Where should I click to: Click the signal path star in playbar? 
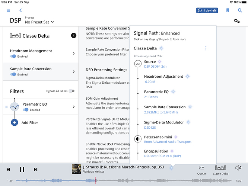pyautogui.click(x=171, y=168)
